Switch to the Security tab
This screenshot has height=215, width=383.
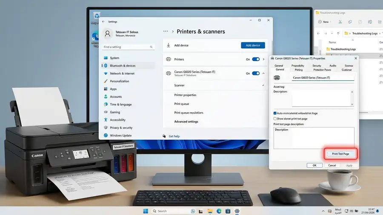point(317,66)
